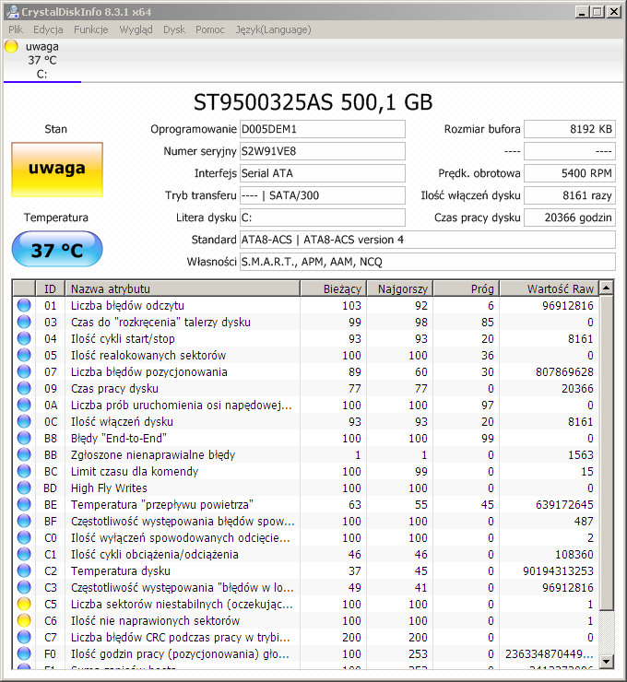Click the rotation speed field 5400 RPM
627x682 pixels.
570,173
